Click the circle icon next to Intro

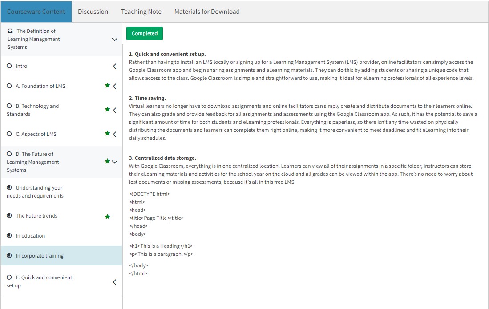coord(9,66)
